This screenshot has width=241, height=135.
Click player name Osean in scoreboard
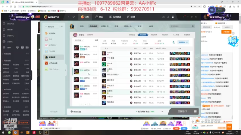coord(110,52)
